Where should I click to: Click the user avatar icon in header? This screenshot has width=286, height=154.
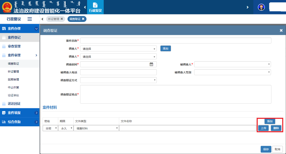click(x=261, y=7)
